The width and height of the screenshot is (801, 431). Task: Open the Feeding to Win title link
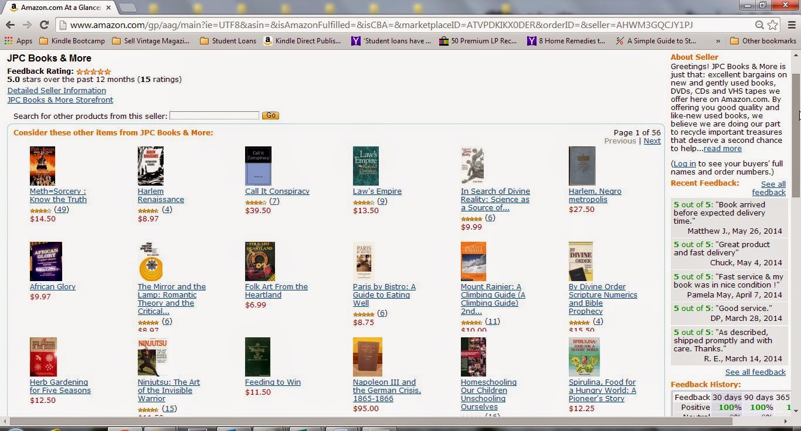coord(273,382)
